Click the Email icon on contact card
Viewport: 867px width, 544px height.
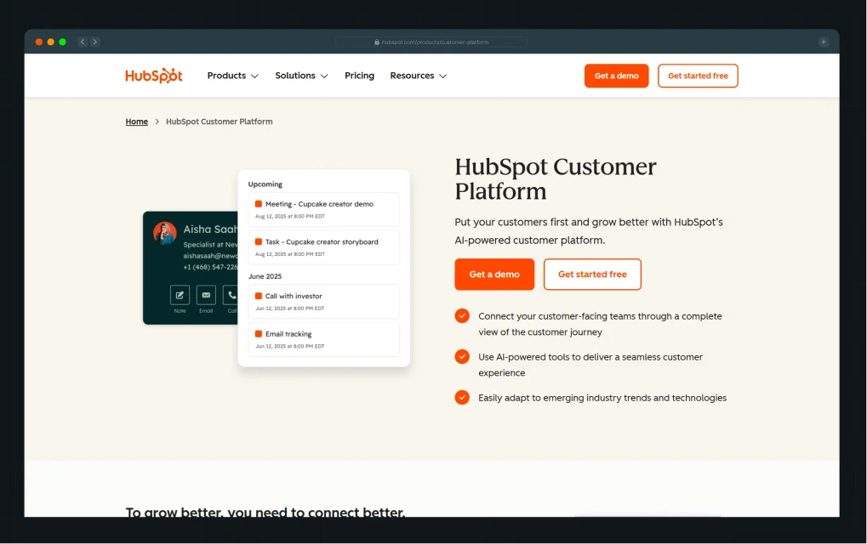206,295
